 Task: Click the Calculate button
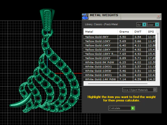pos(122,108)
